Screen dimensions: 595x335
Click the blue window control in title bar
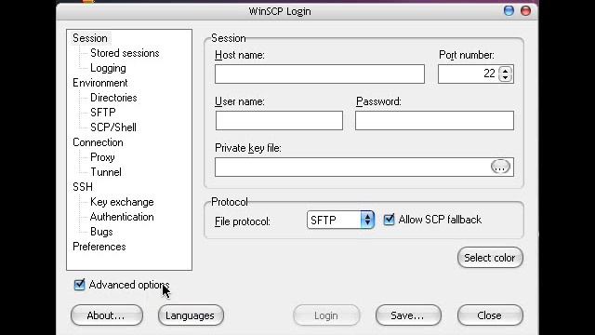click(509, 10)
